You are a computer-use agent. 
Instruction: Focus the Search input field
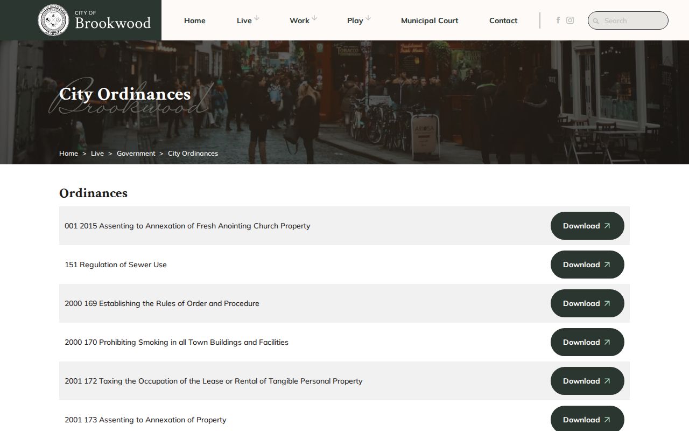[x=628, y=20]
